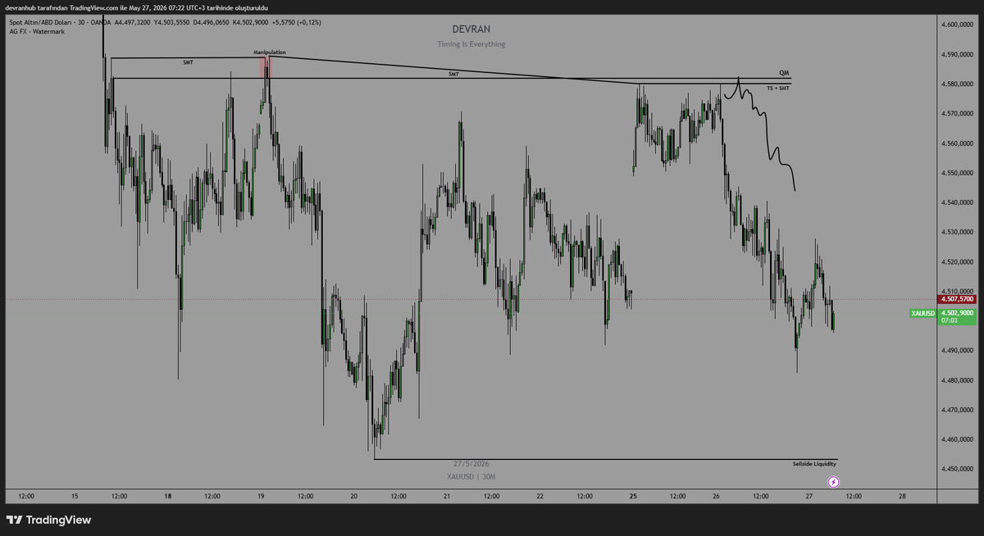Click 4.480,0000 on the price axis
The image size is (984, 536).
[x=957, y=380]
